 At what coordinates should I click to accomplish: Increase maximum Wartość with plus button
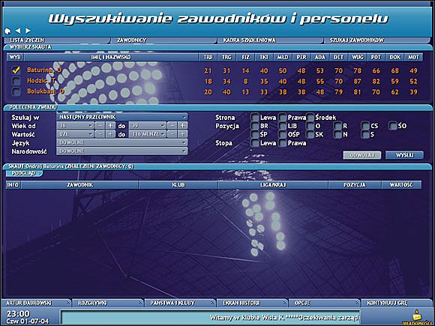[x=182, y=134]
